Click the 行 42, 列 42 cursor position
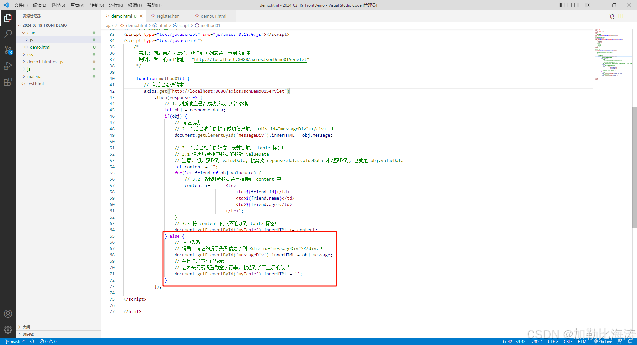The image size is (637, 345). tap(514, 341)
